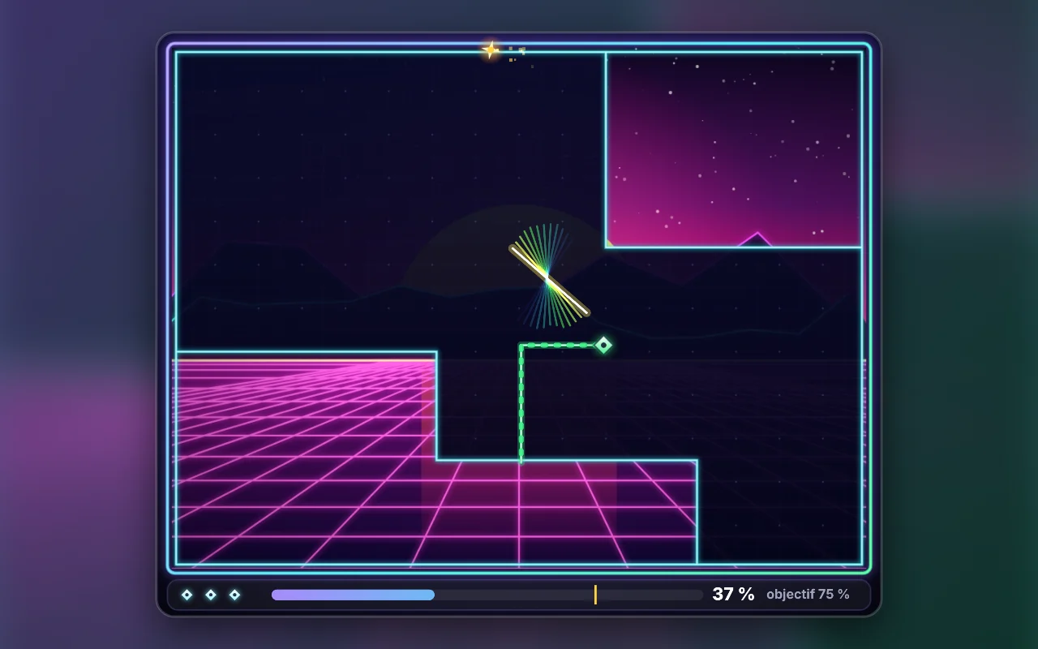Click the claimed starry sky region
The height and width of the screenshot is (649, 1038).
[733, 150]
